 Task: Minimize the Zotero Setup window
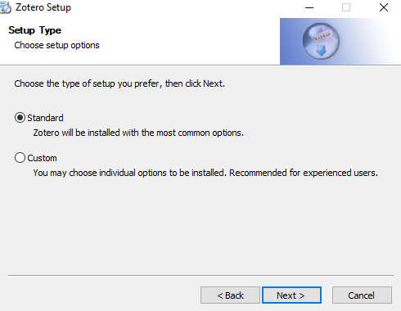coord(309,7)
